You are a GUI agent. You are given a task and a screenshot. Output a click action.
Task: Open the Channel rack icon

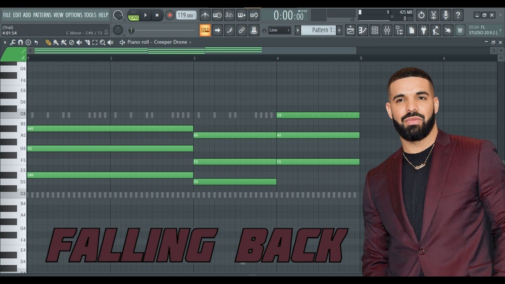pos(375,30)
